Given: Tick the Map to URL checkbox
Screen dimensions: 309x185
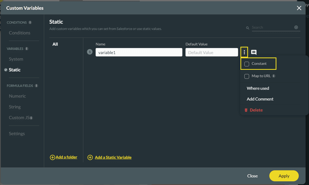Looking at the screenshot, I should point(247,76).
